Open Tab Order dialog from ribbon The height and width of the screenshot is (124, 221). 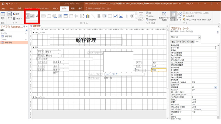[180, 16]
